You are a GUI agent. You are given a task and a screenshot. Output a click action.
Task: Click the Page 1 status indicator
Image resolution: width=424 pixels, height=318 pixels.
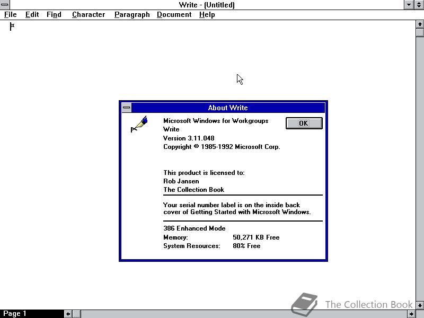click(15, 314)
